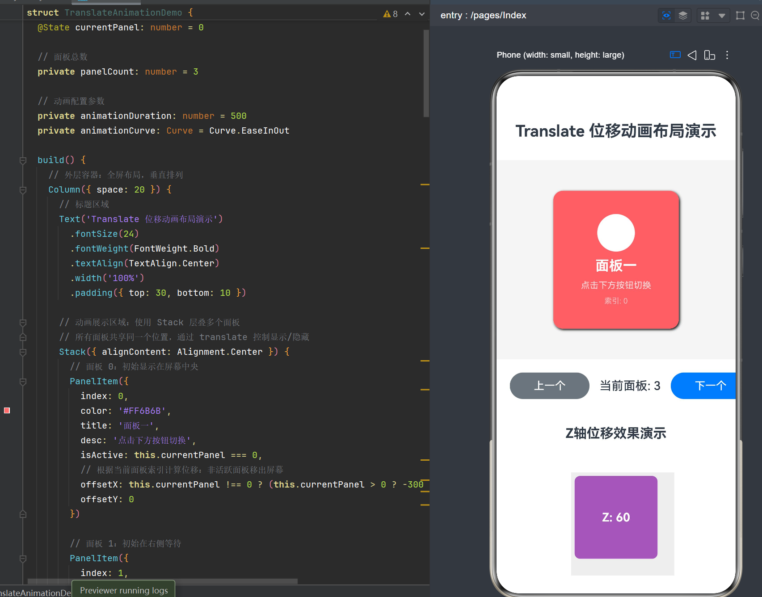Click the fit-to-frame icon in previewer toolbar
Screen dimensions: 762x597
[740, 16]
